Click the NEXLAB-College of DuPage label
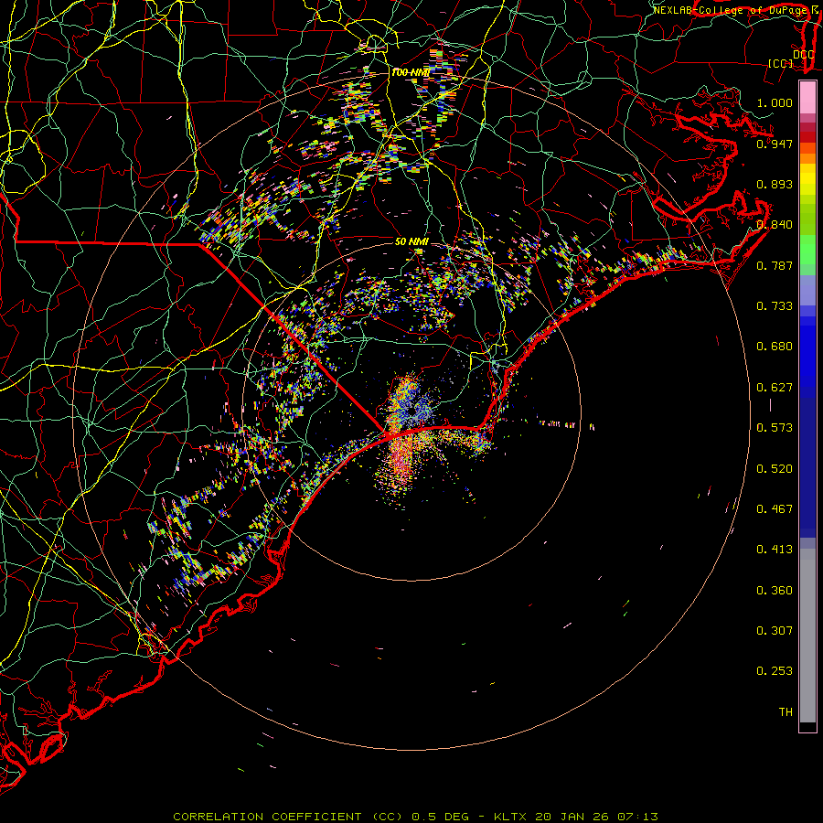The image size is (823, 823). [732, 10]
